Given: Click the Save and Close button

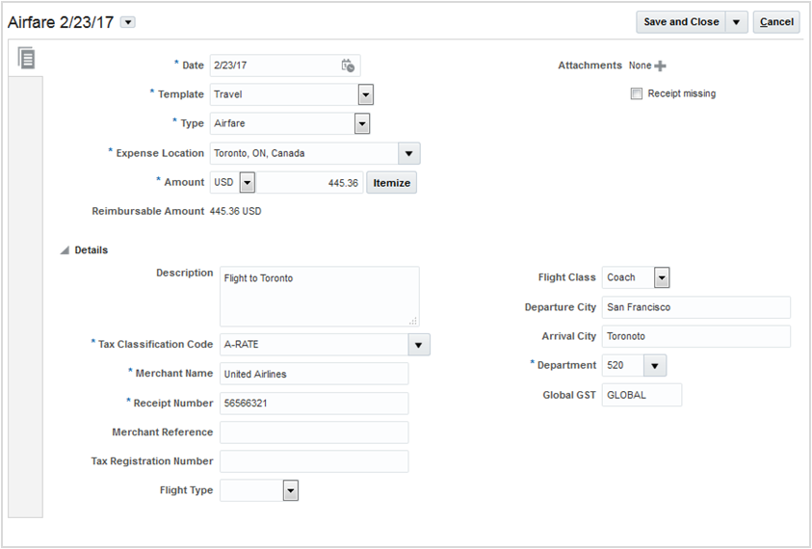Looking at the screenshot, I should click(681, 22).
